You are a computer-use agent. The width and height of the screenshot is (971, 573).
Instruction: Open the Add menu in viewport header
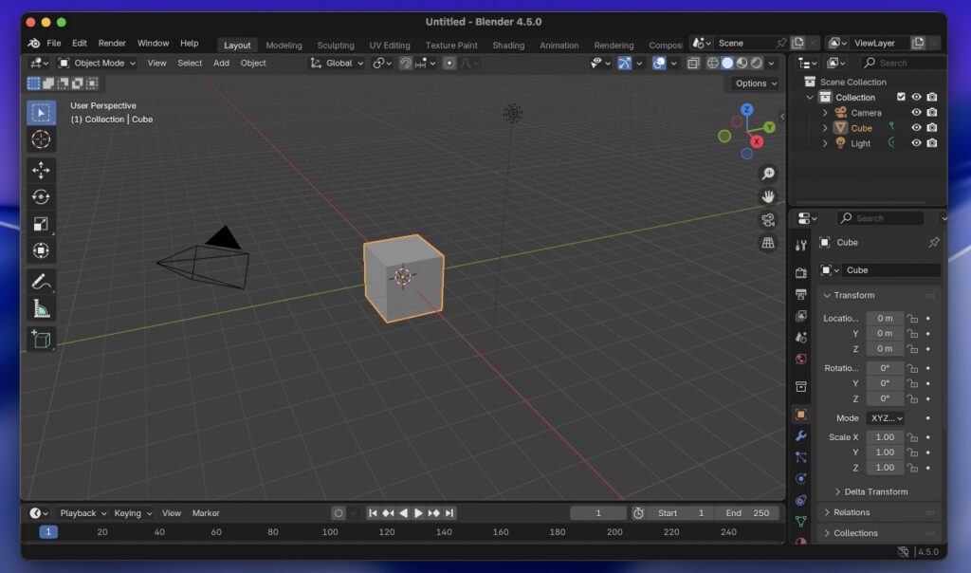(221, 64)
